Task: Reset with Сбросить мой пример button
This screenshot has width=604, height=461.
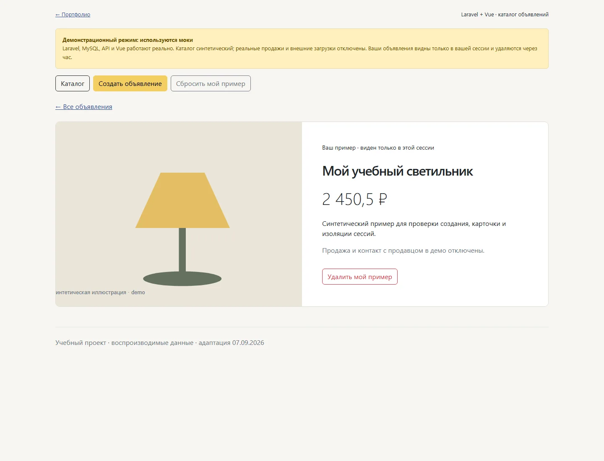Action: (211, 83)
